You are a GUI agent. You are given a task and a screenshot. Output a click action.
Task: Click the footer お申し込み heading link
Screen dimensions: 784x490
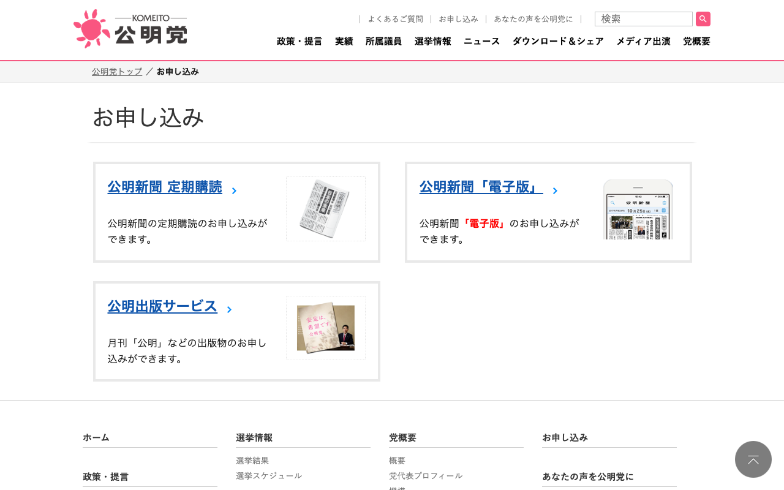click(565, 437)
